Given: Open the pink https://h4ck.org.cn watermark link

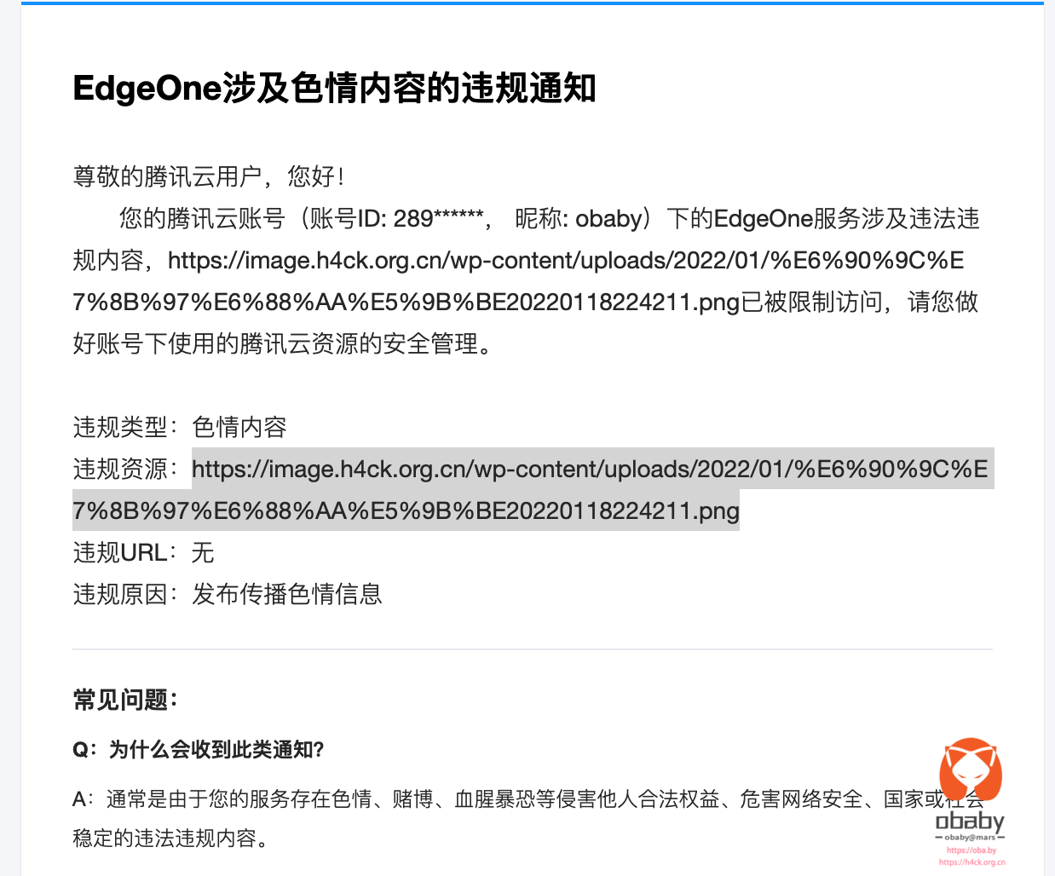Looking at the screenshot, I should click(971, 862).
